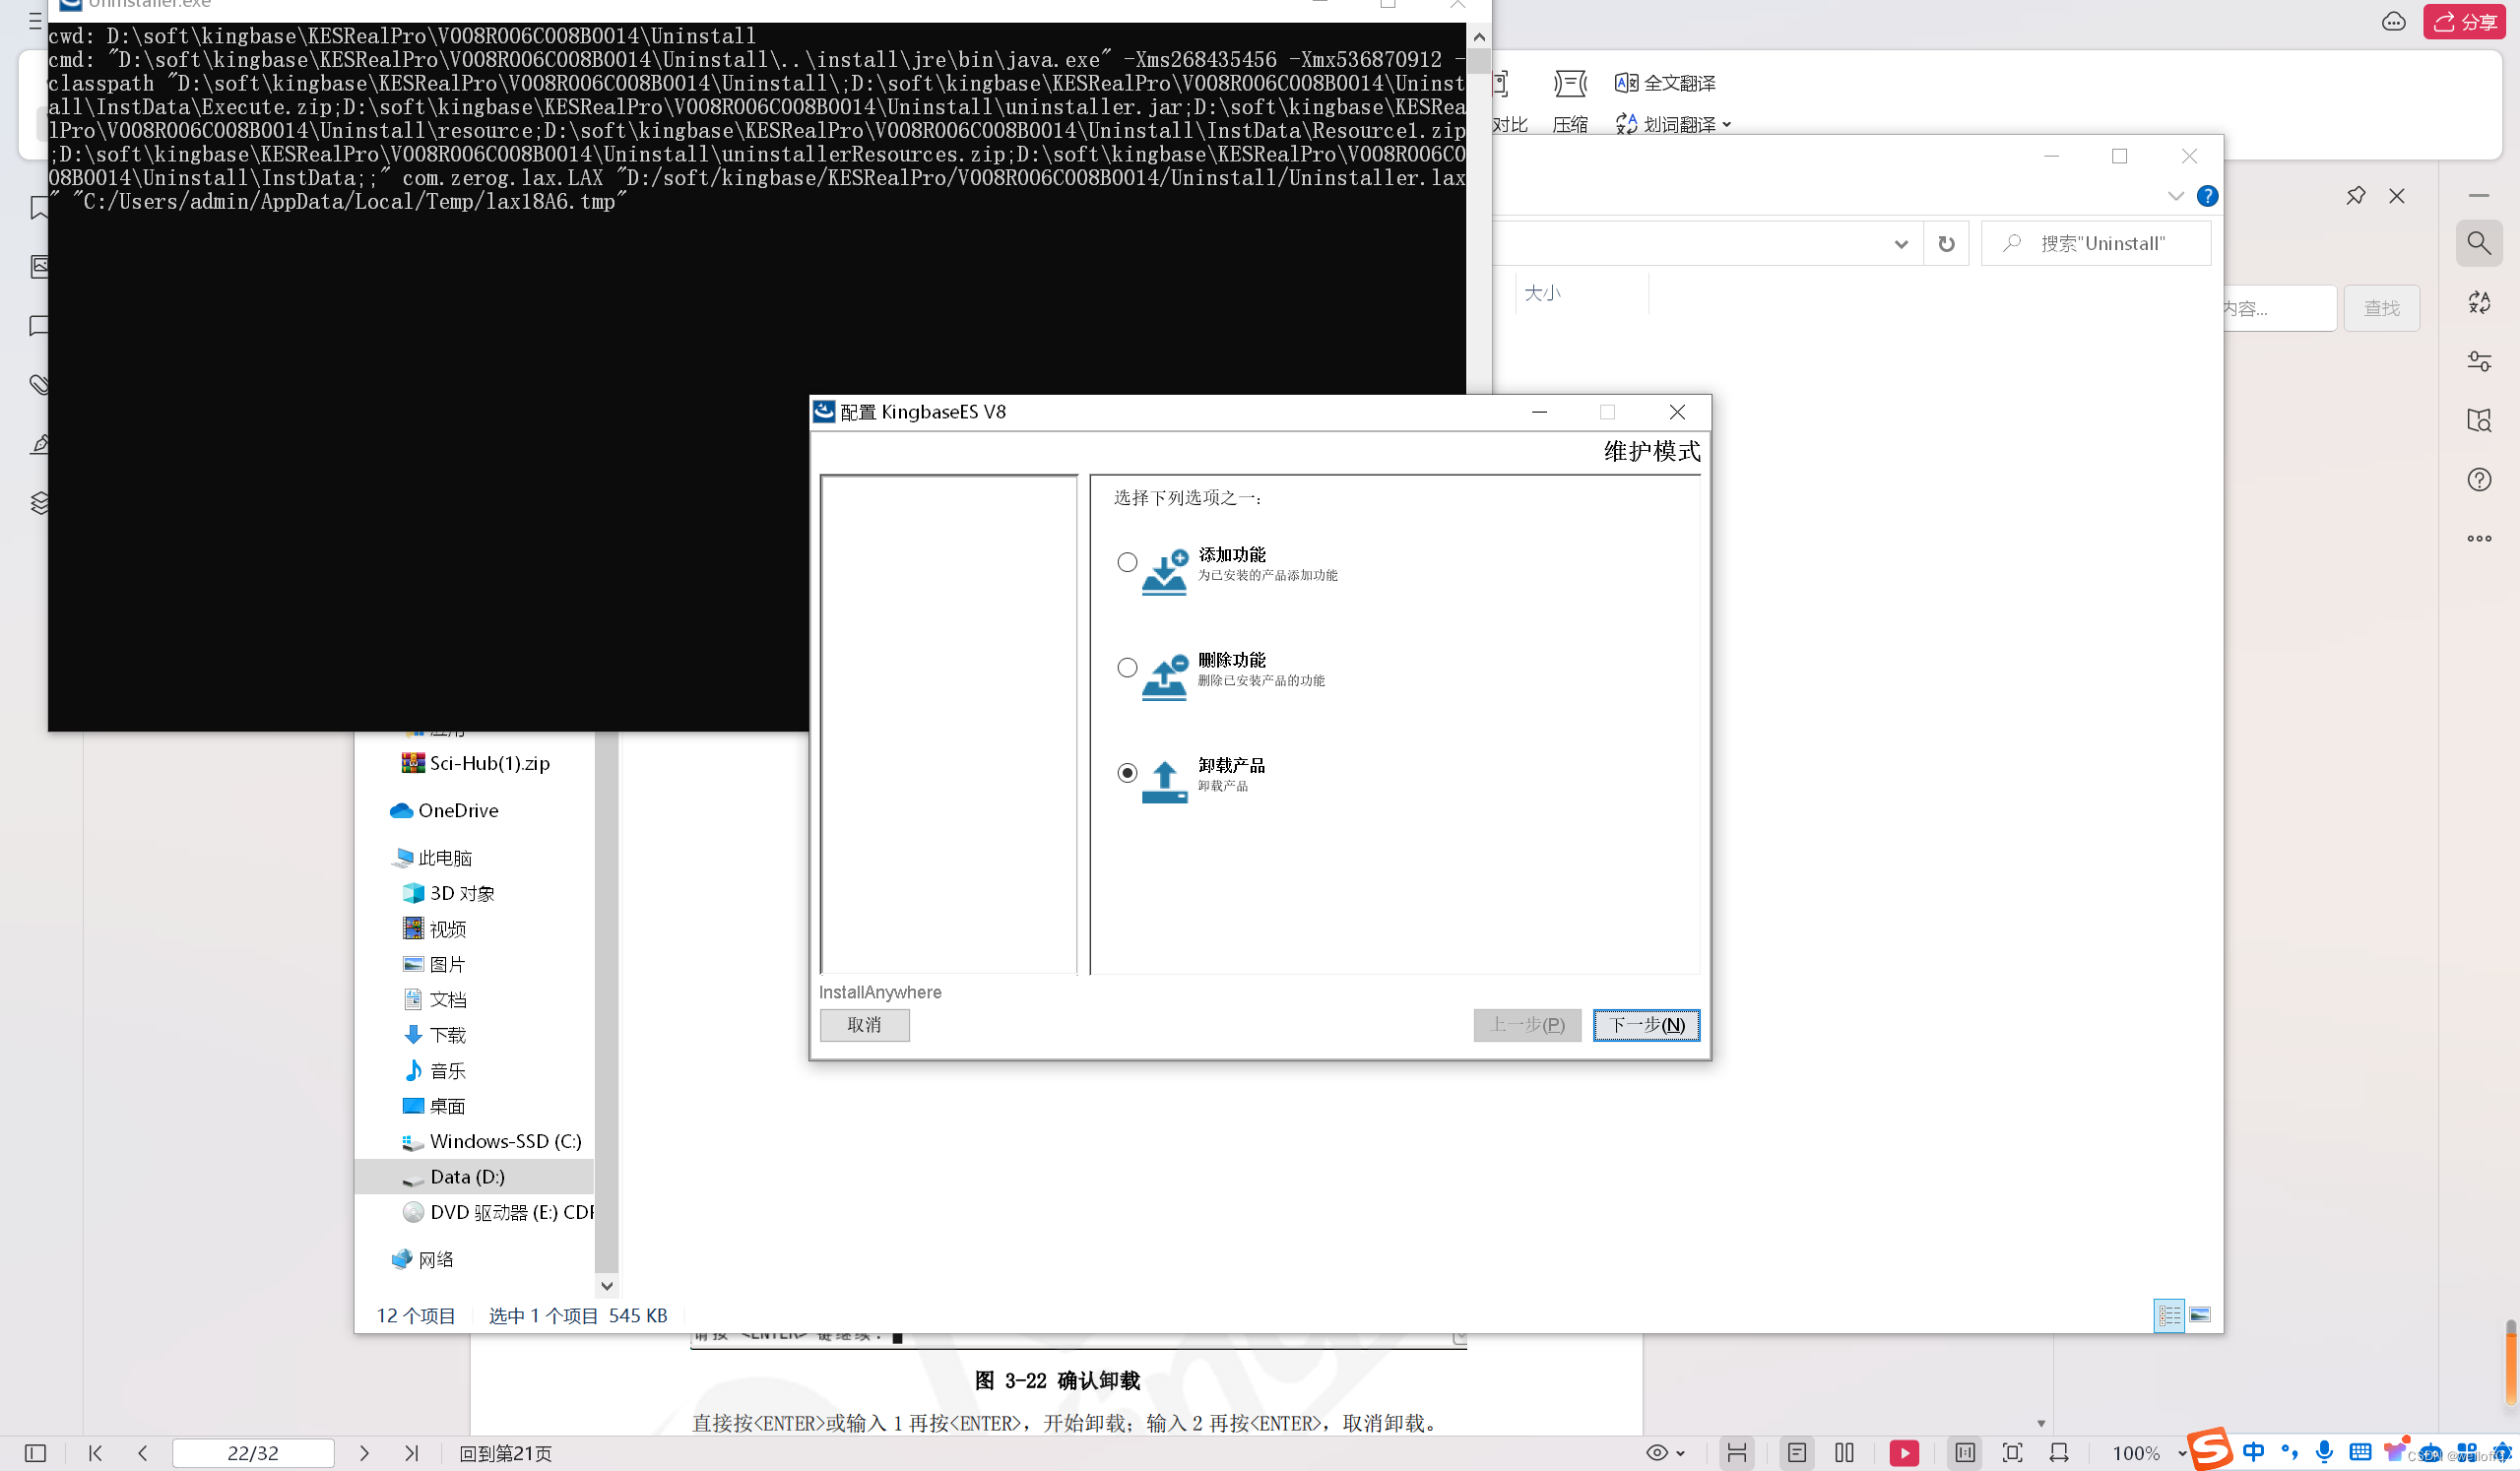Click the 分享 share button

[2464, 21]
